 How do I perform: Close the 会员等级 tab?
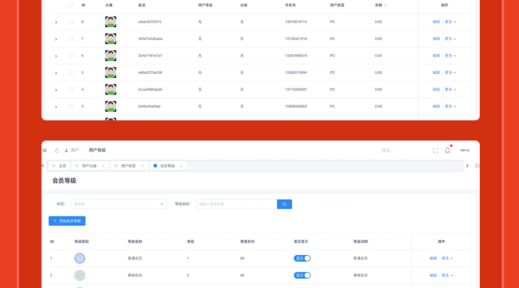coord(182,166)
